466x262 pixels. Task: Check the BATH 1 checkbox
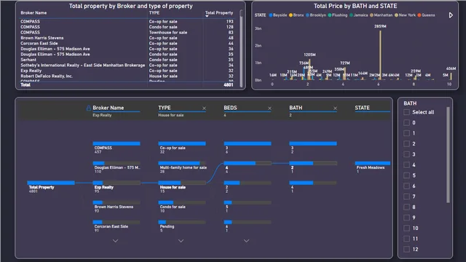coord(406,133)
